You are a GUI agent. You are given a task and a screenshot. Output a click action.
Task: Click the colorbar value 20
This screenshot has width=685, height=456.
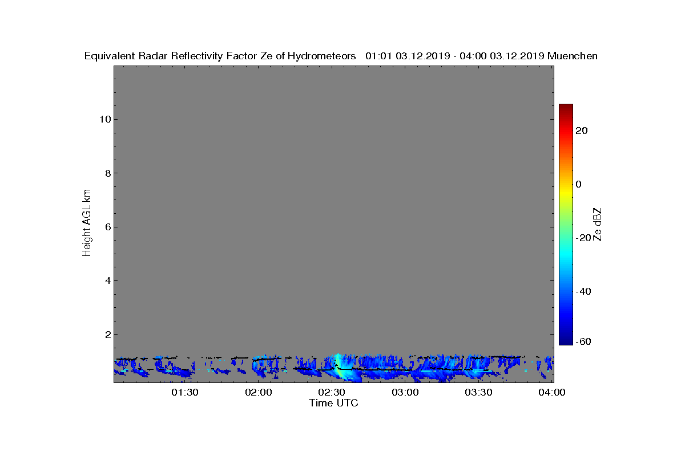click(x=582, y=131)
